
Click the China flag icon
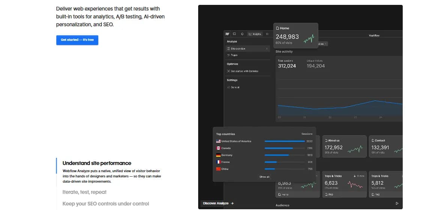coord(218,169)
